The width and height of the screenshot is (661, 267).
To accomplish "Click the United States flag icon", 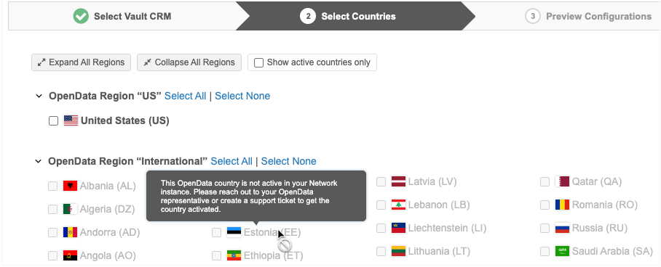I will (71, 120).
